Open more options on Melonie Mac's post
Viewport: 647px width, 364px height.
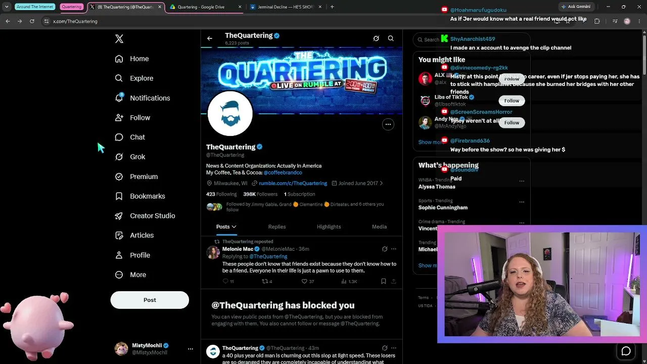tap(394, 249)
